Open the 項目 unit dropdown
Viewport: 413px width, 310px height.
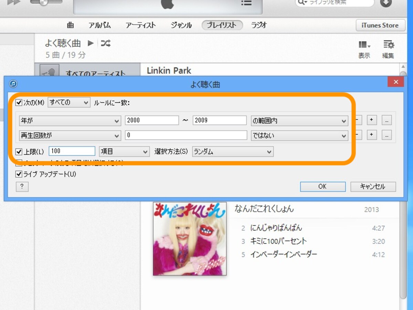click(x=124, y=152)
